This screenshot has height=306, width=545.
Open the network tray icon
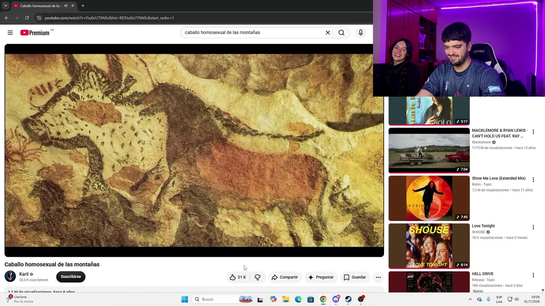510,299
